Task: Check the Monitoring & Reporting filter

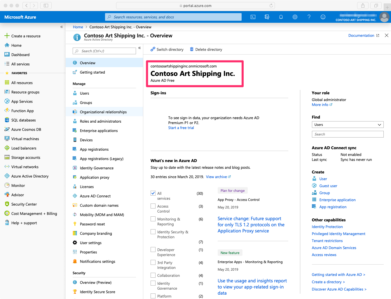Action: tap(153, 219)
